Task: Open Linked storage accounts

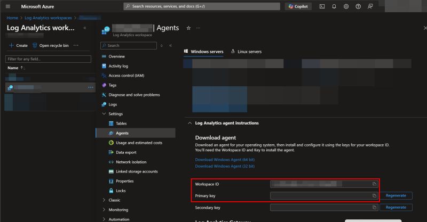Action: (136, 171)
